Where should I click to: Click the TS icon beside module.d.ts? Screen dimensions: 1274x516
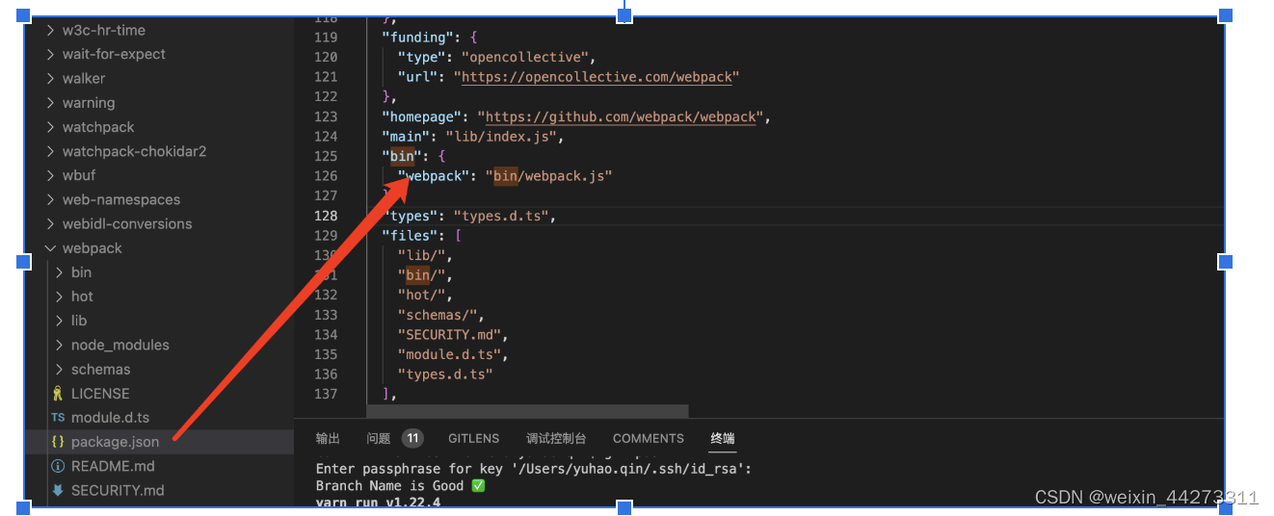pyautogui.click(x=58, y=418)
